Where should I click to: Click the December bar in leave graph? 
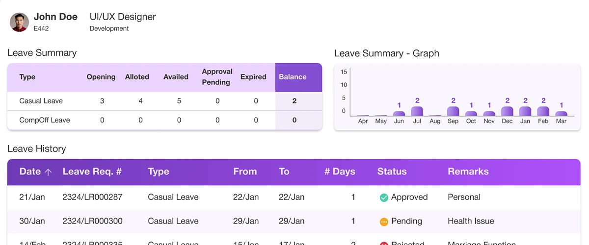point(507,111)
